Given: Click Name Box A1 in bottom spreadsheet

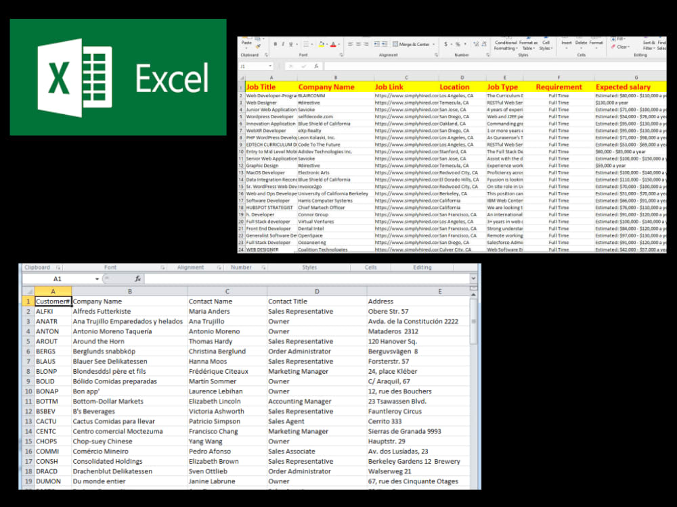Looking at the screenshot, I should 58,279.
